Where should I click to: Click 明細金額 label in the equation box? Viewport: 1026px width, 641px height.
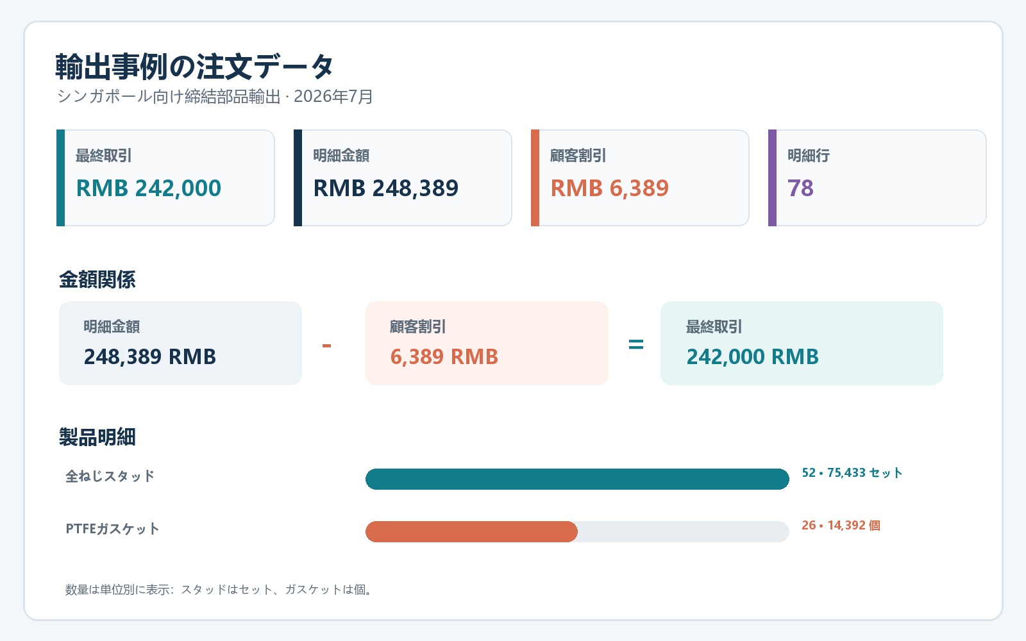pos(112,327)
